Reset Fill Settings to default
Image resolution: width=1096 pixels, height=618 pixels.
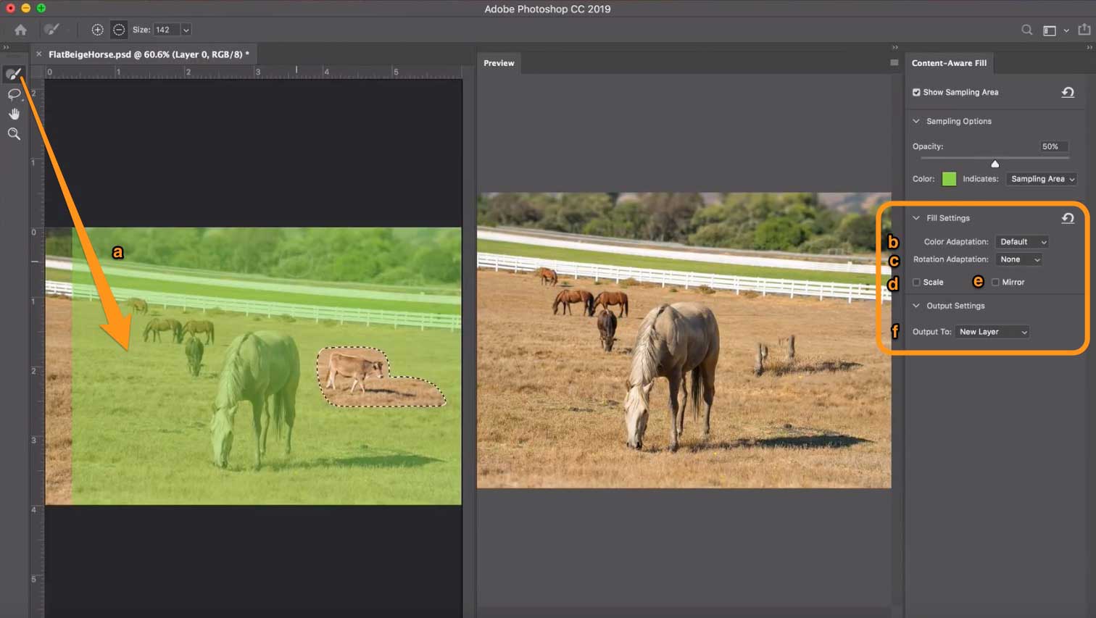click(x=1068, y=218)
